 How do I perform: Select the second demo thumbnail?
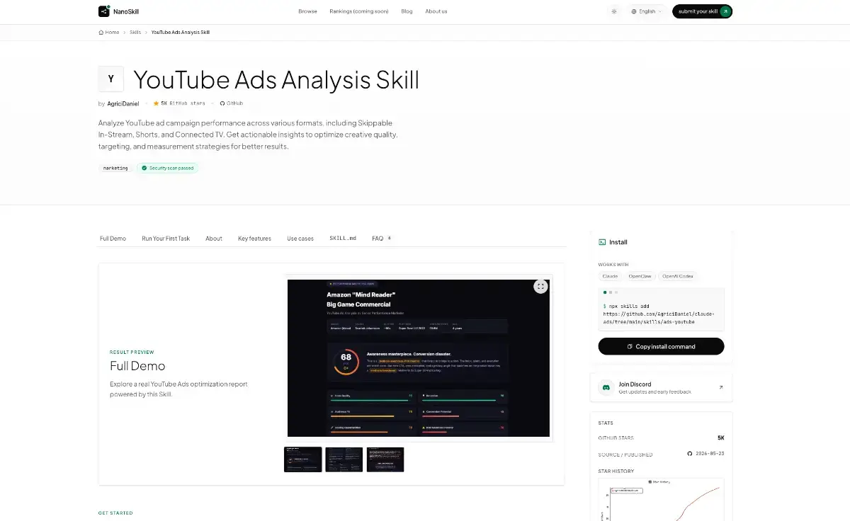[344, 459]
